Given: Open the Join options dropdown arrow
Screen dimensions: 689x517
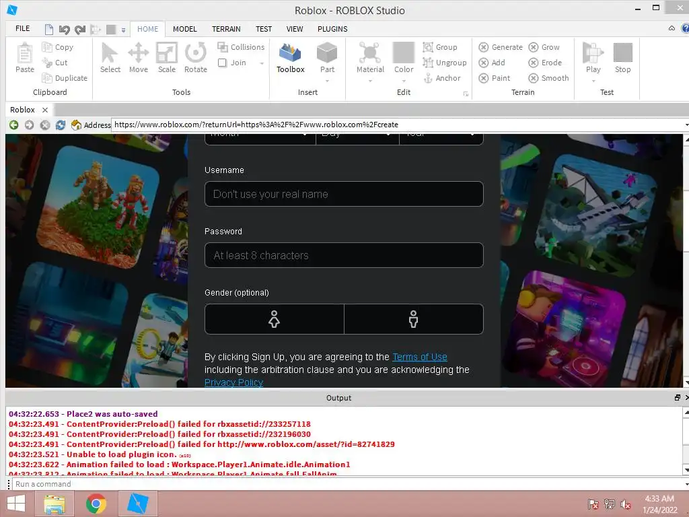Looking at the screenshot, I should pos(262,63).
